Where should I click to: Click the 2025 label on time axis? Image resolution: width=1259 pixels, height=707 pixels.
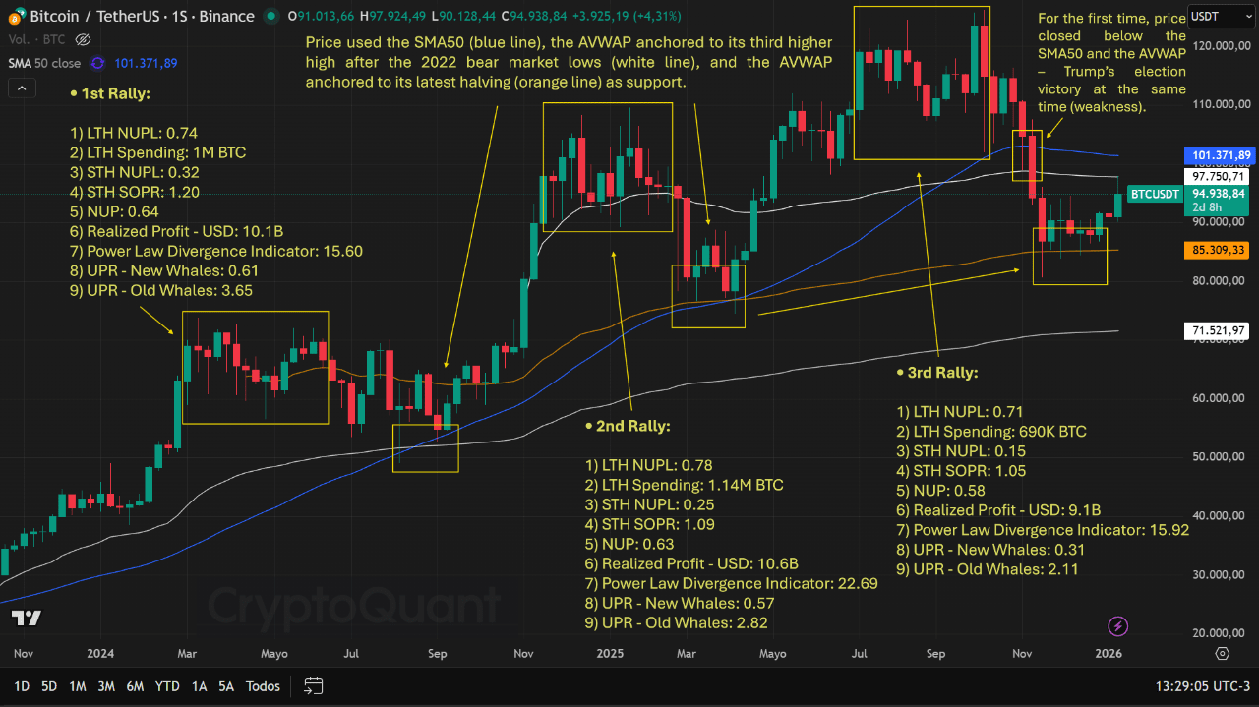click(610, 653)
